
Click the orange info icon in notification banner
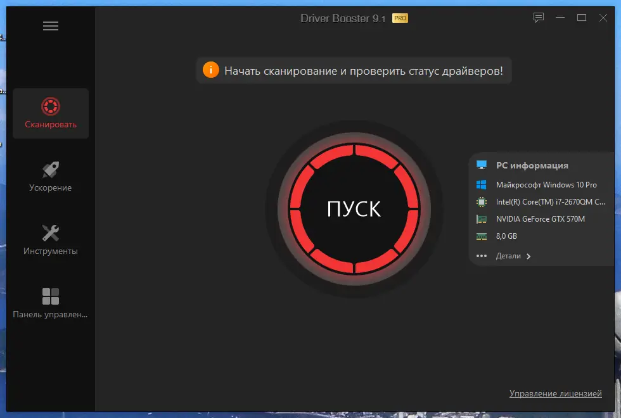211,70
